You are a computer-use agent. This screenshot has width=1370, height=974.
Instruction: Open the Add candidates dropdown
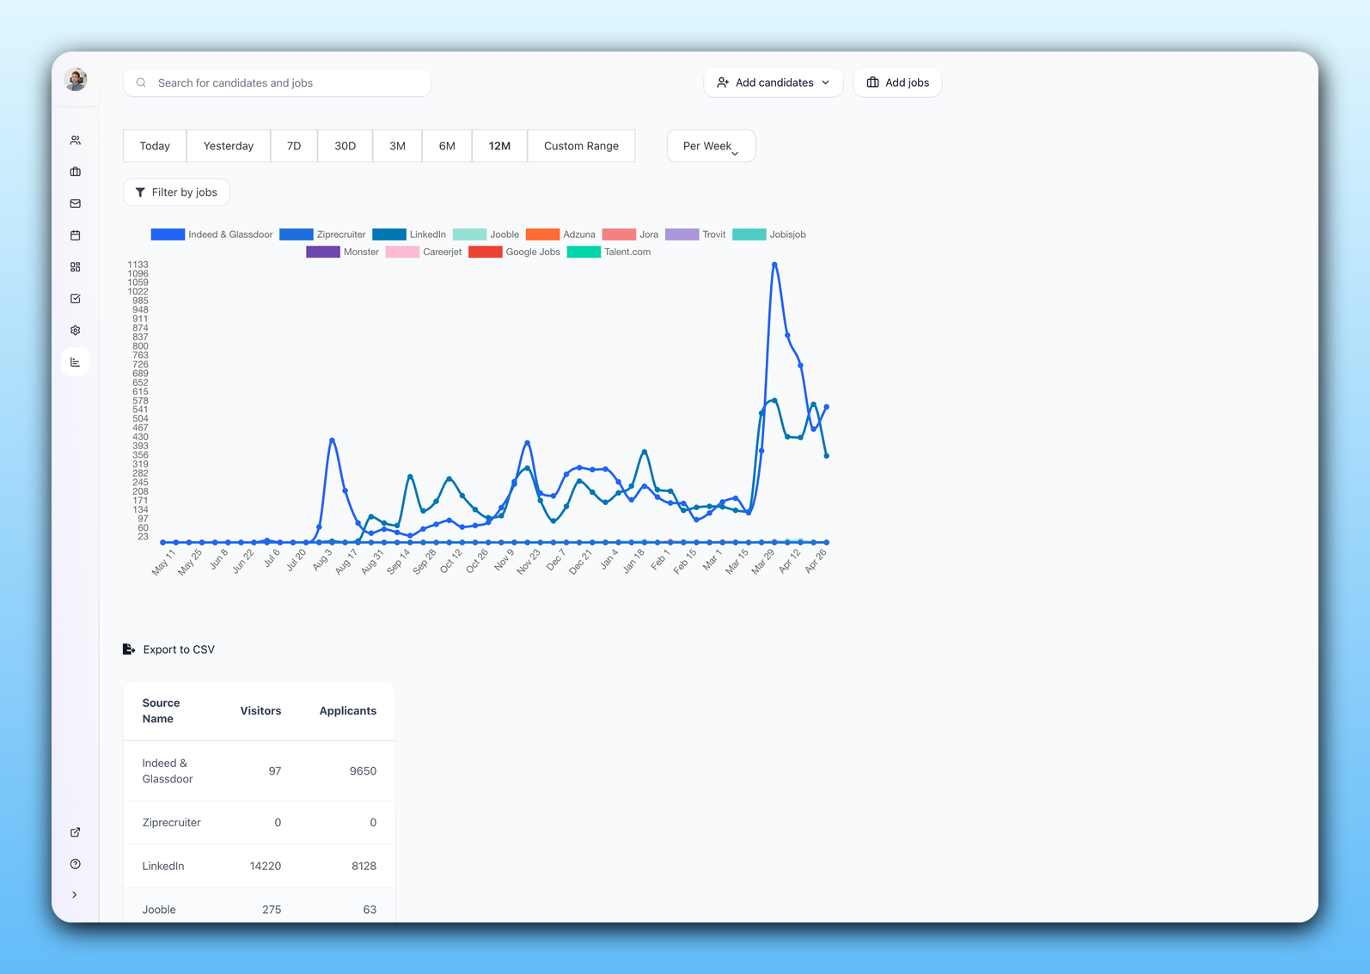[774, 83]
